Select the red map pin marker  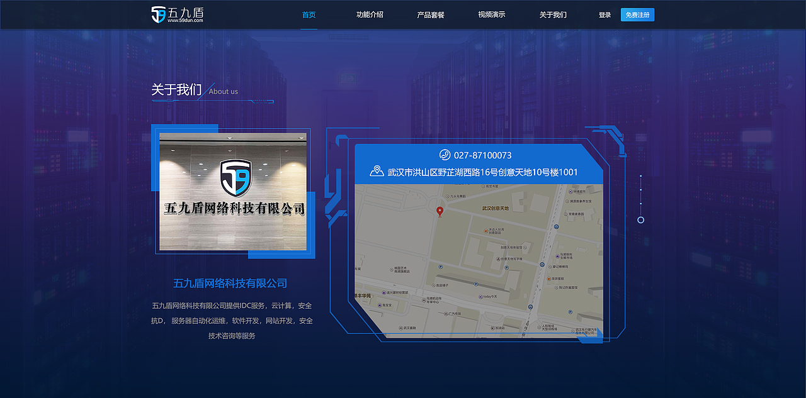point(440,211)
